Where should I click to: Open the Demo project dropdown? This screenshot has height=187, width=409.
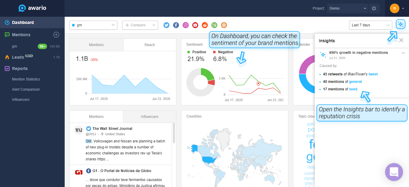tap(348, 8)
